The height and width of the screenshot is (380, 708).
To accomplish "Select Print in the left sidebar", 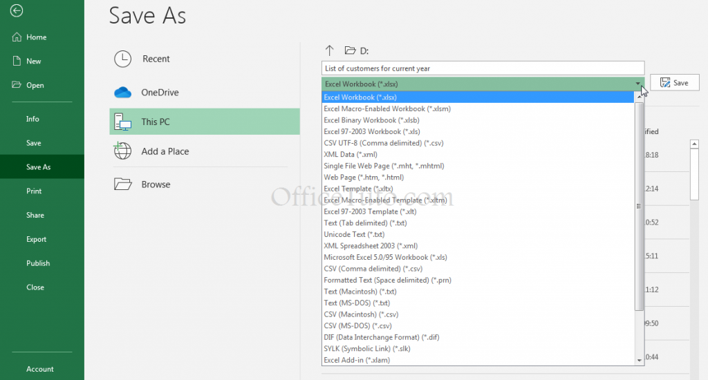I will pos(34,191).
